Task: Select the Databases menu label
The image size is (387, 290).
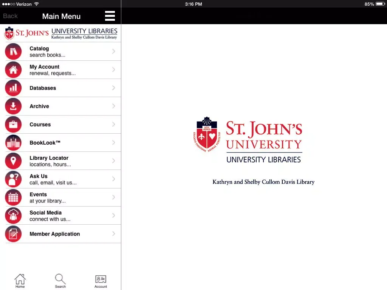Action: pyautogui.click(x=43, y=88)
